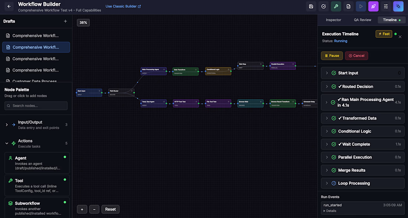408x218 pixels.
Task: Expand the Merge Results timeline step
Action: click(363, 170)
